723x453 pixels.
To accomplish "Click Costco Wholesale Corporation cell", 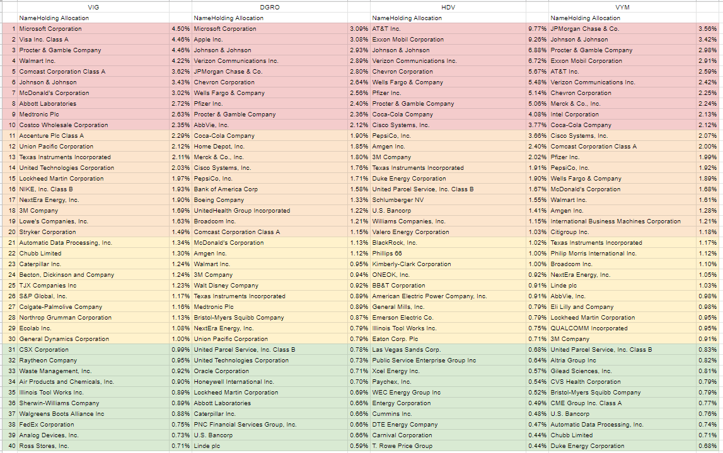I will pyautogui.click(x=93, y=125).
